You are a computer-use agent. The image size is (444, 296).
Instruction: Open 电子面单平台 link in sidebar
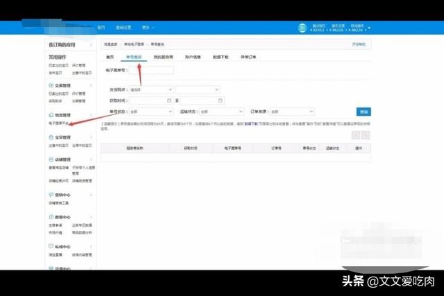(x=58, y=123)
